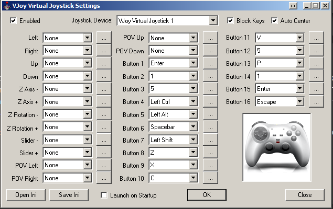Open the Joystick Device dropdown
This screenshot has height=209, width=333.
[x=213, y=21]
